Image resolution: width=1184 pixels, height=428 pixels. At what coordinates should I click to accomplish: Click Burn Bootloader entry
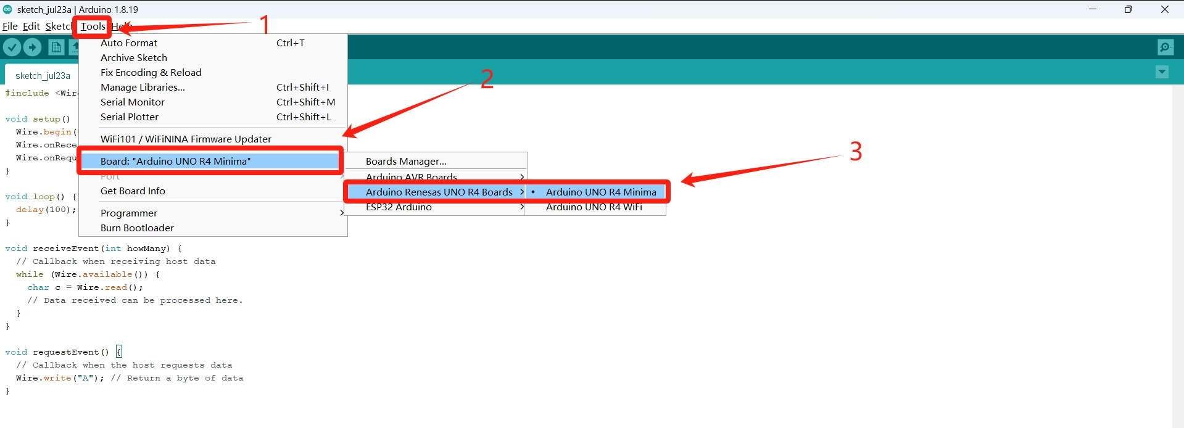pyautogui.click(x=213, y=228)
